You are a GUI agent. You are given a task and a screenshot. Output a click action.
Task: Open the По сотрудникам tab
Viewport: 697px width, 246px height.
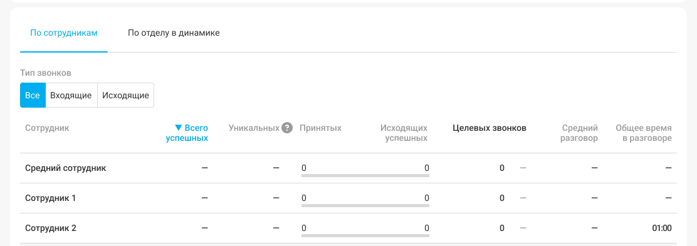(63, 33)
